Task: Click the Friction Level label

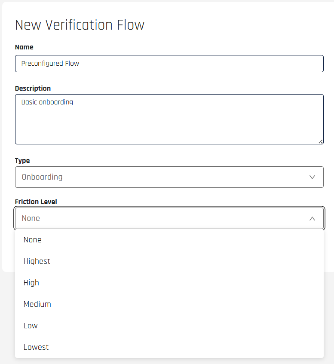Action: coord(36,202)
